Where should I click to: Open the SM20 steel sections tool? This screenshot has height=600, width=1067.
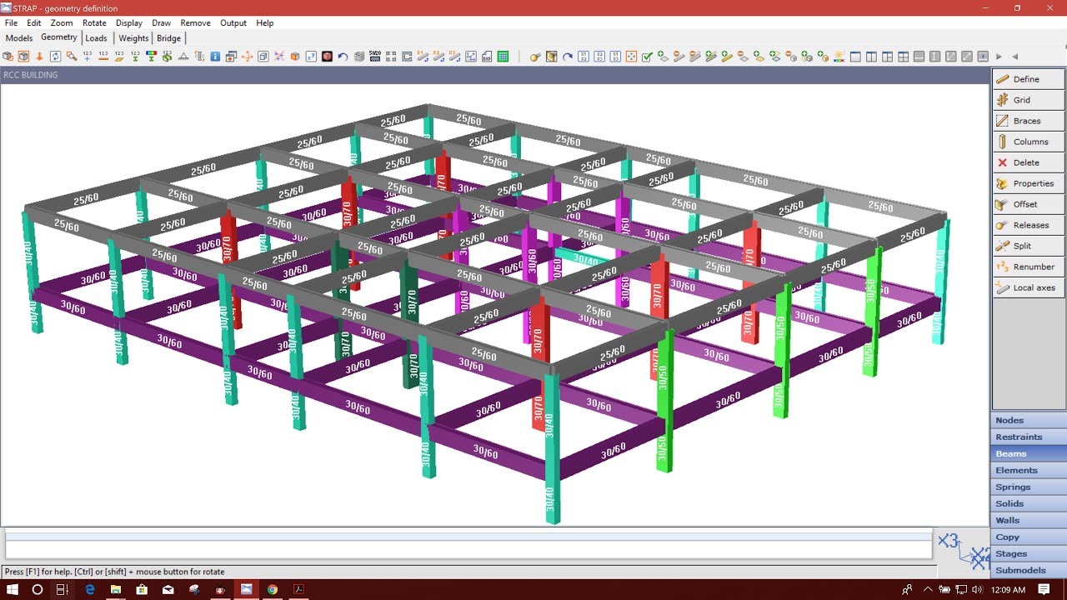pyautogui.click(x=375, y=56)
